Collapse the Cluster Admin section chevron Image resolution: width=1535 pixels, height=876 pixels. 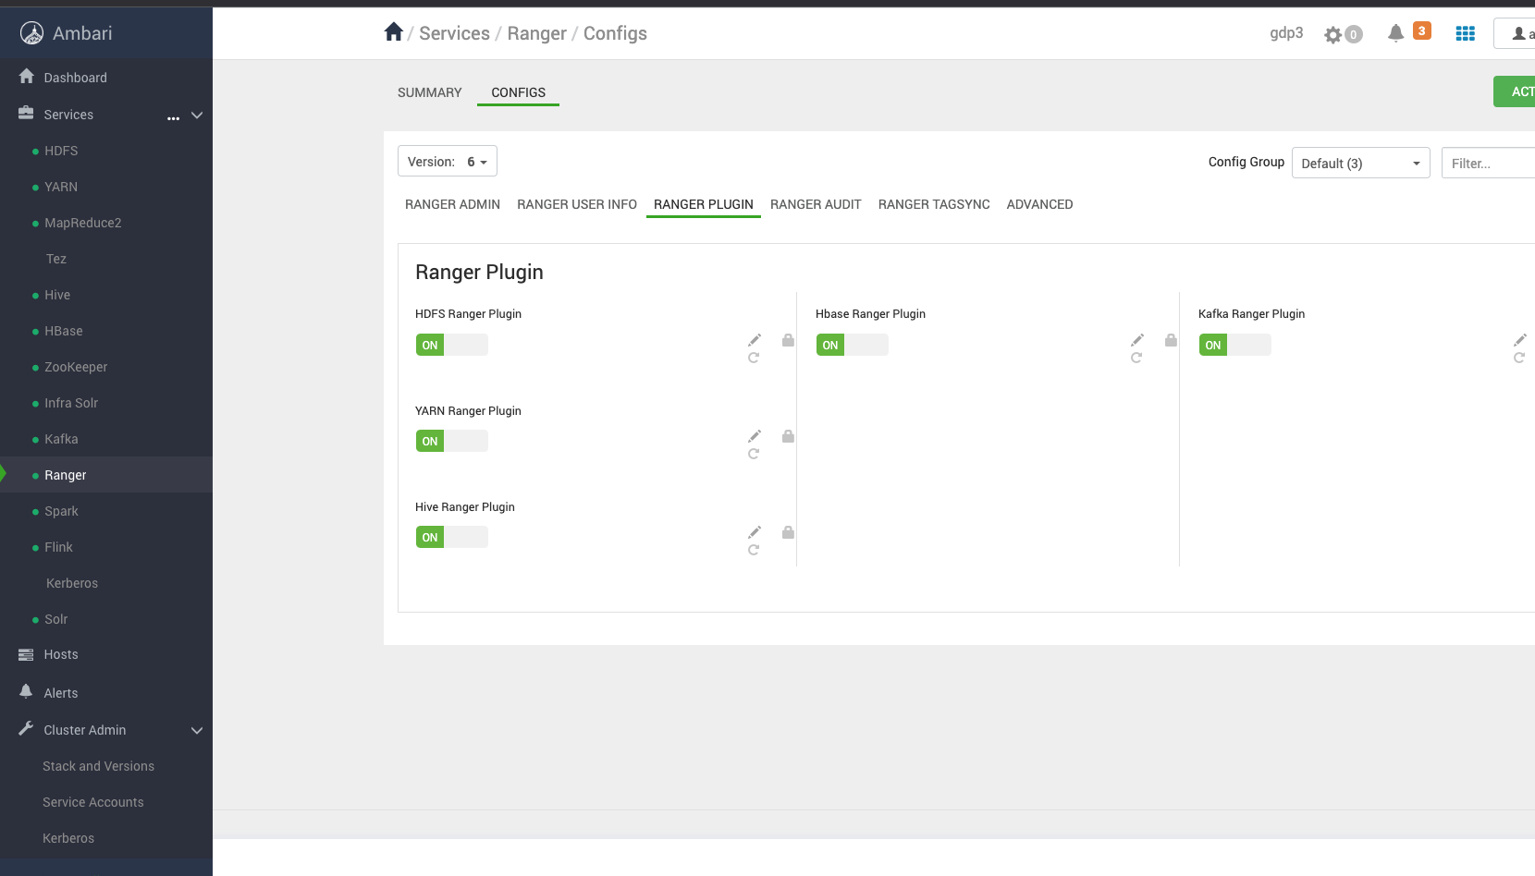click(x=197, y=730)
